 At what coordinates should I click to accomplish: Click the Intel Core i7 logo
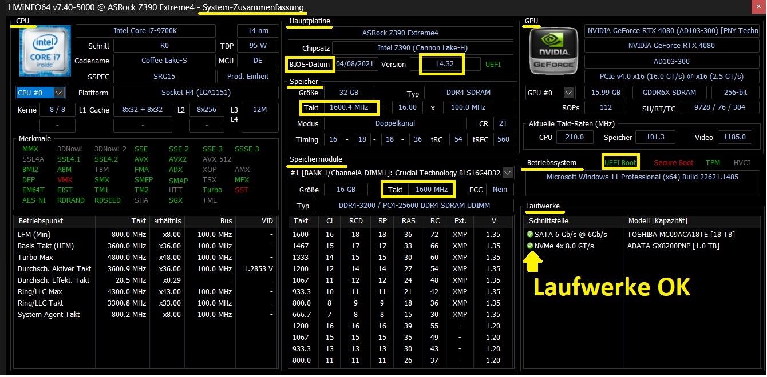pos(45,52)
